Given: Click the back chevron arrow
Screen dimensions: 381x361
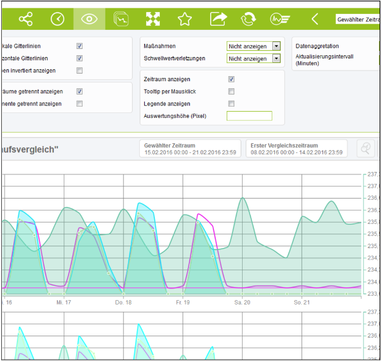Looking at the screenshot, I should coord(314,19).
